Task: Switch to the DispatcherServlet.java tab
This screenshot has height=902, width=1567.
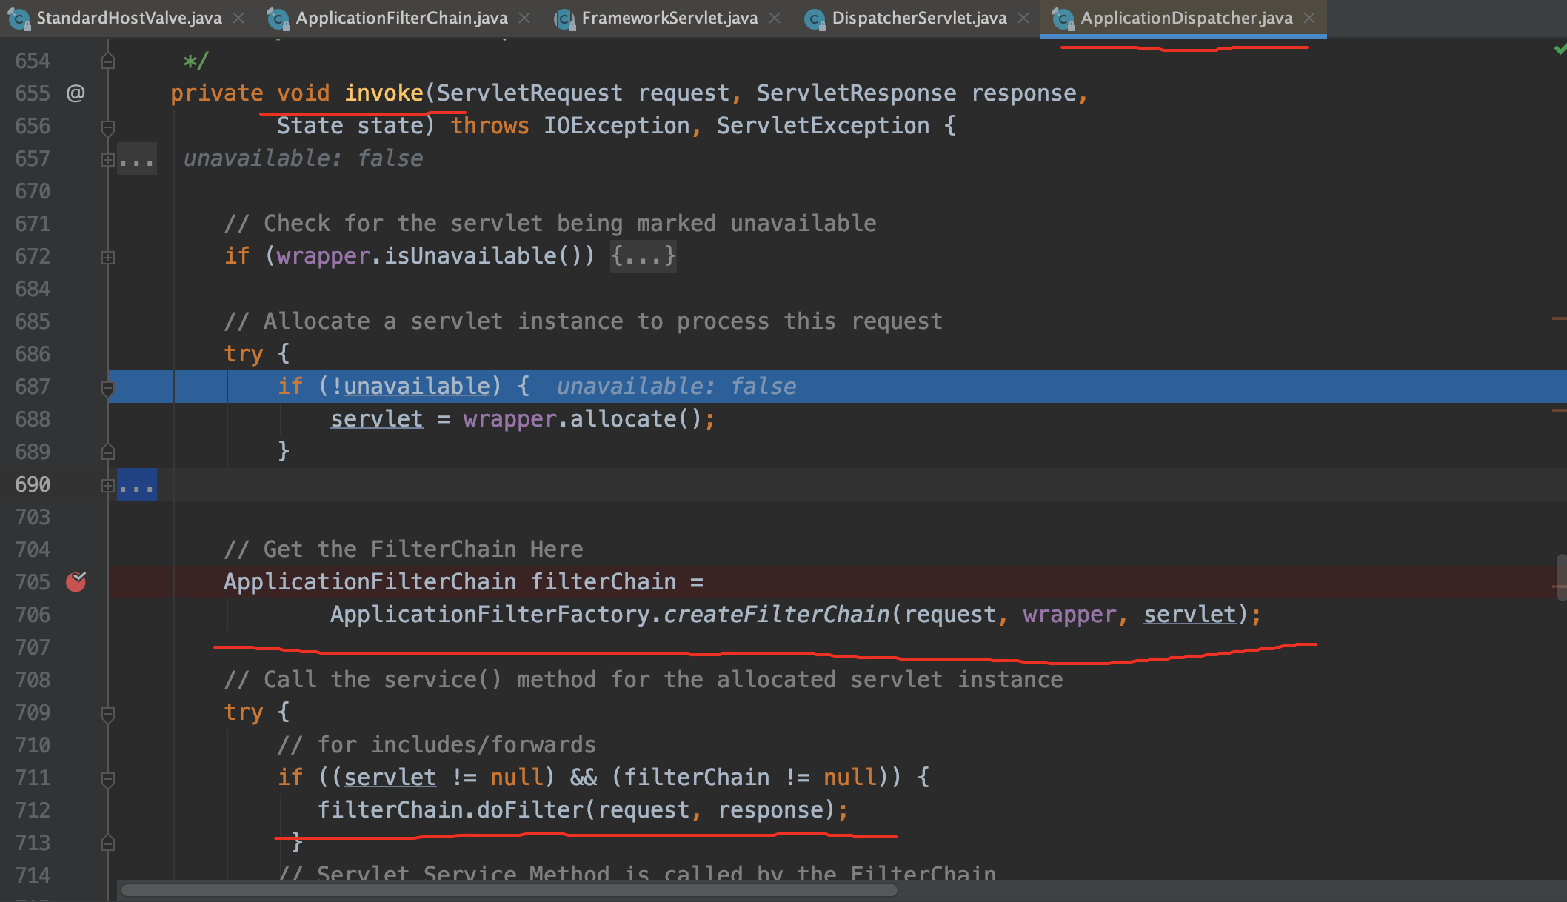Action: (x=918, y=18)
